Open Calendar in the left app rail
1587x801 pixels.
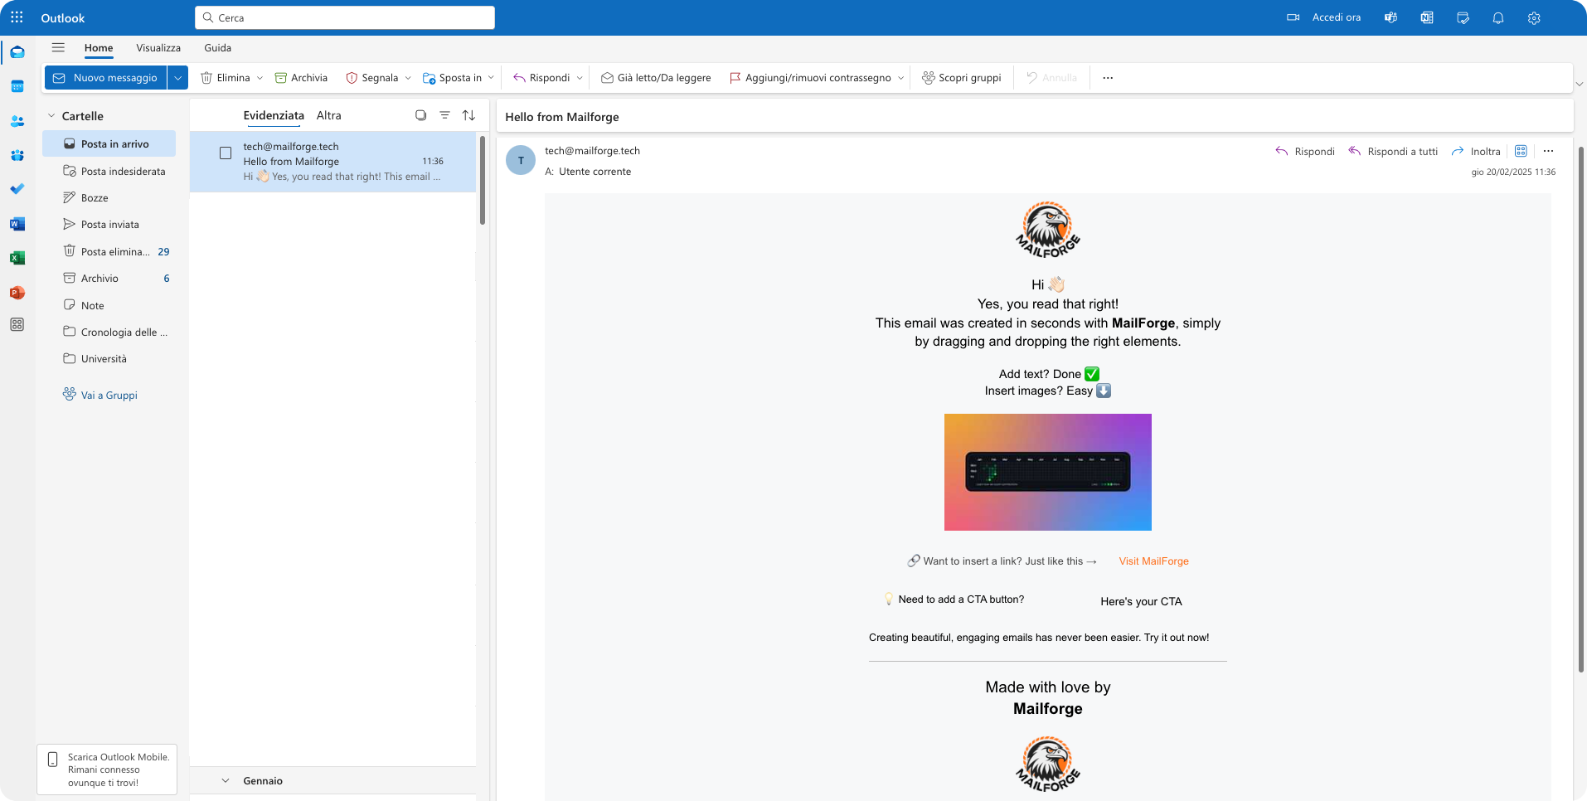pyautogui.click(x=17, y=86)
